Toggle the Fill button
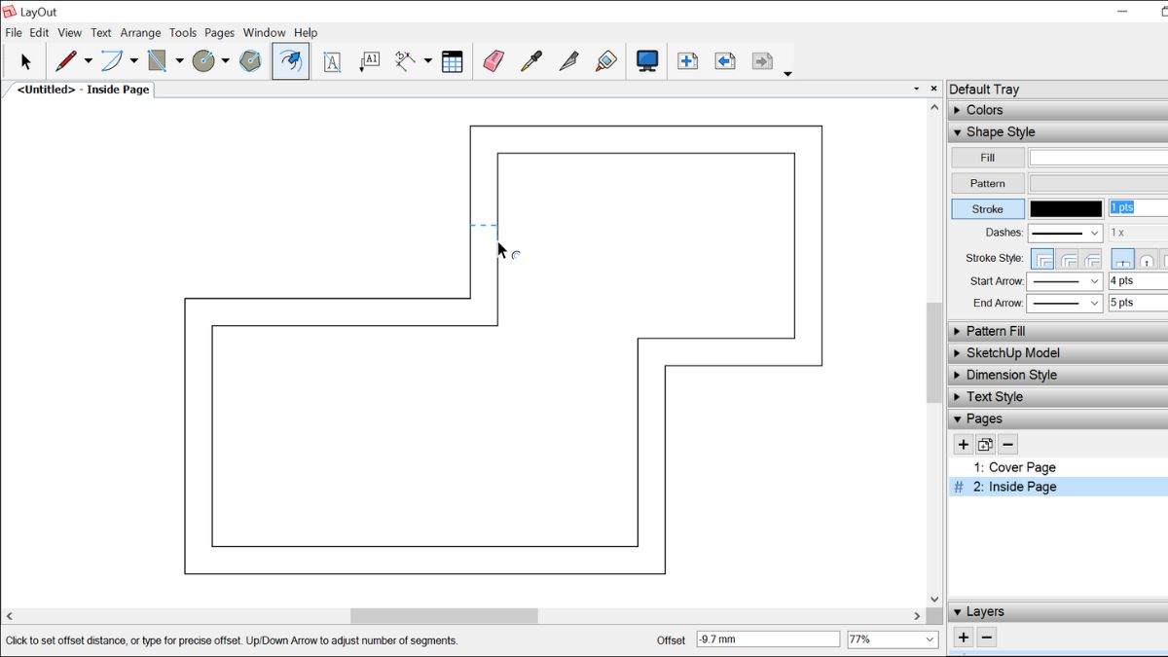 (x=988, y=158)
